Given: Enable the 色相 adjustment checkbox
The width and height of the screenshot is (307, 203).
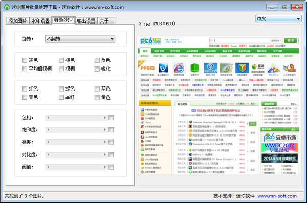Looking at the screenshot, I should [x=111, y=118].
